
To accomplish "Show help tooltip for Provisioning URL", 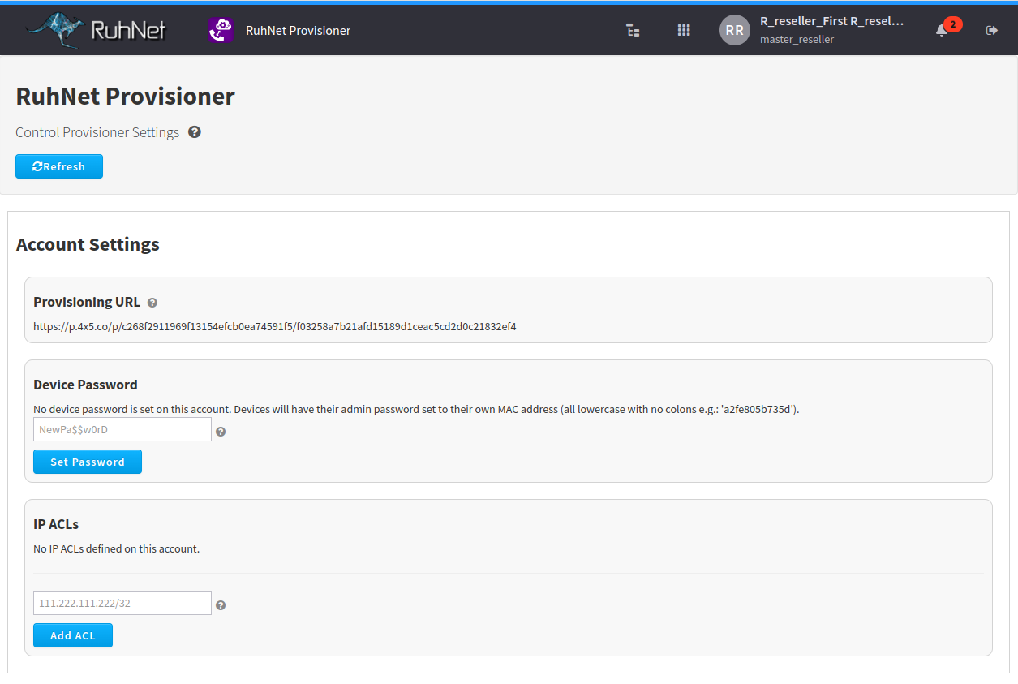I will click(152, 303).
